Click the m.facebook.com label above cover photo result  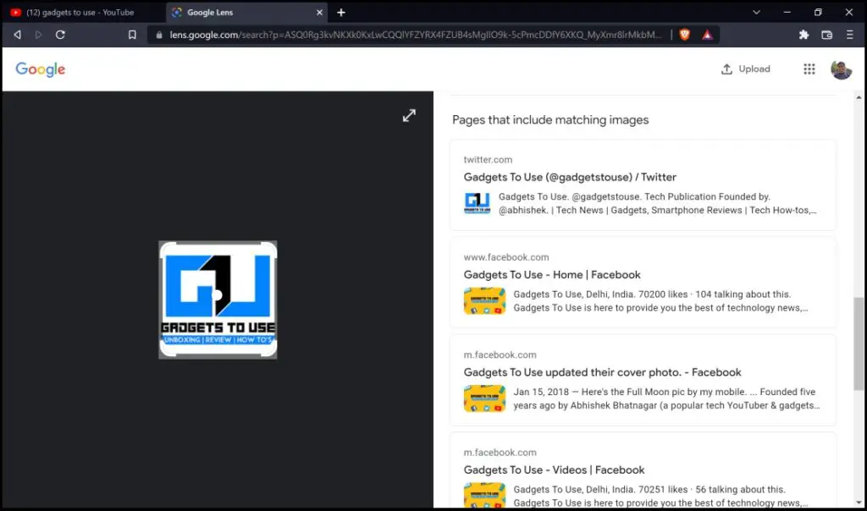pyautogui.click(x=500, y=355)
